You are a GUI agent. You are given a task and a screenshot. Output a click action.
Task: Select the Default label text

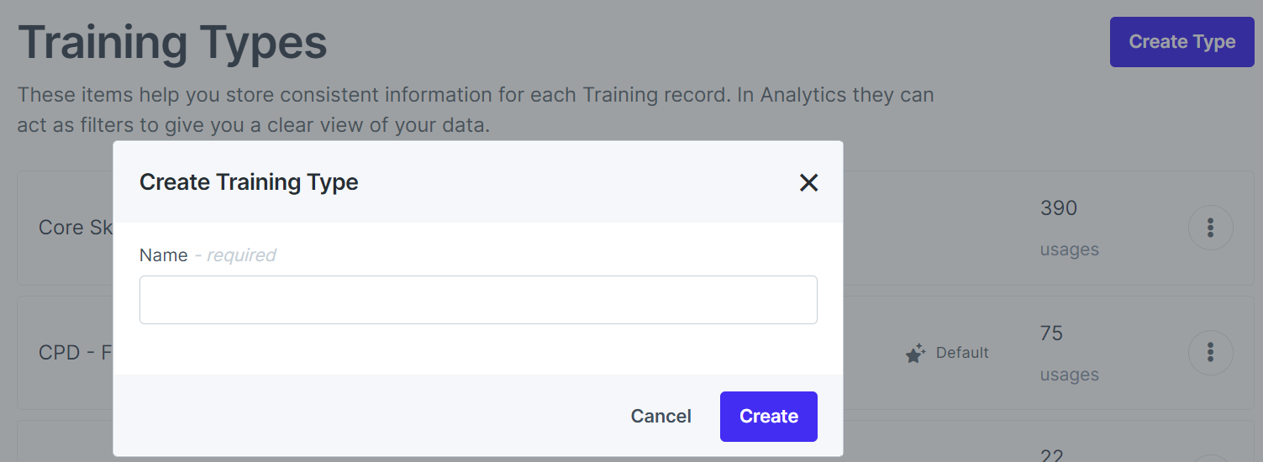tap(962, 353)
